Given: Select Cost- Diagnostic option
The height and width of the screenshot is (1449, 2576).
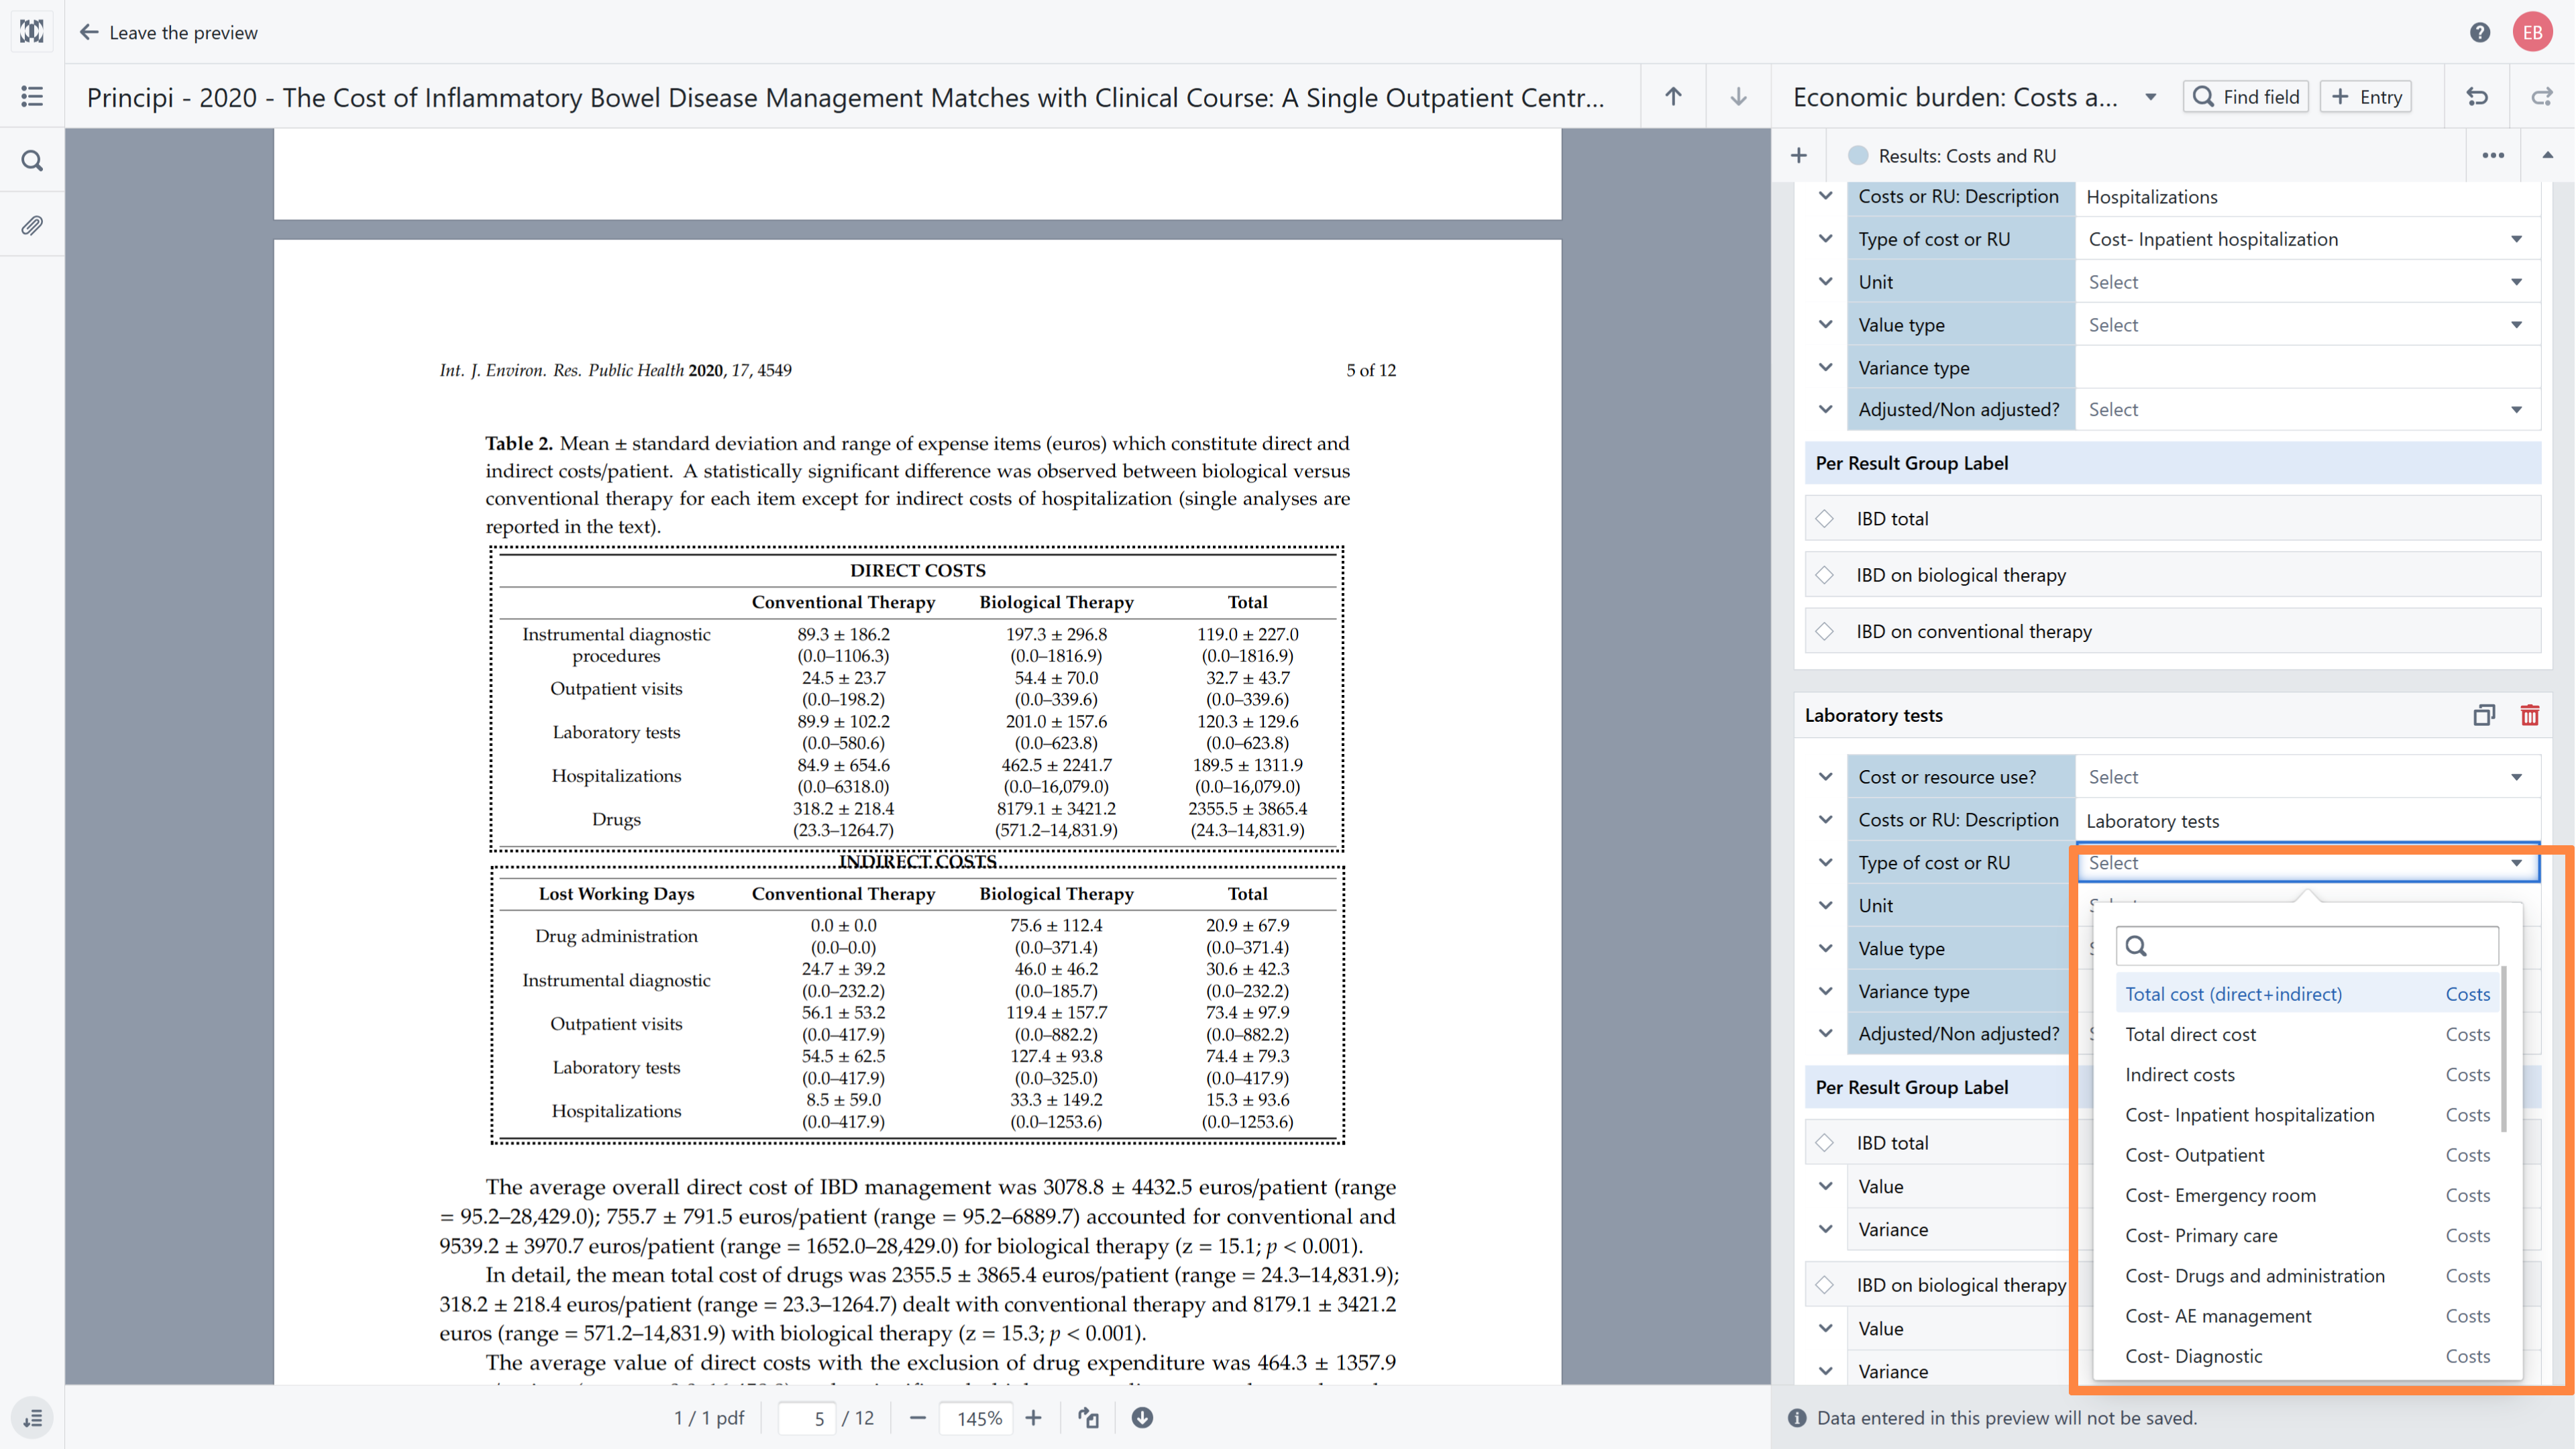Looking at the screenshot, I should 2307,1356.
